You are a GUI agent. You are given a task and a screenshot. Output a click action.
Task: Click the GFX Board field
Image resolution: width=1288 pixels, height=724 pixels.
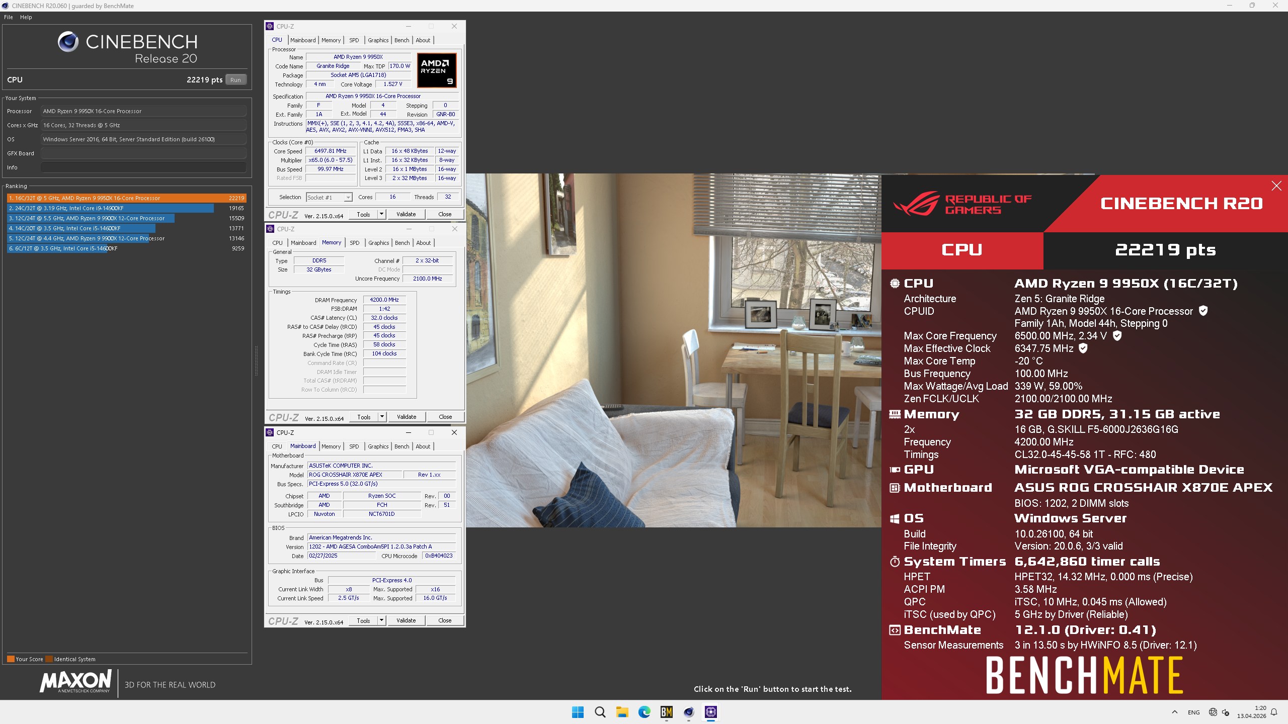click(x=143, y=153)
